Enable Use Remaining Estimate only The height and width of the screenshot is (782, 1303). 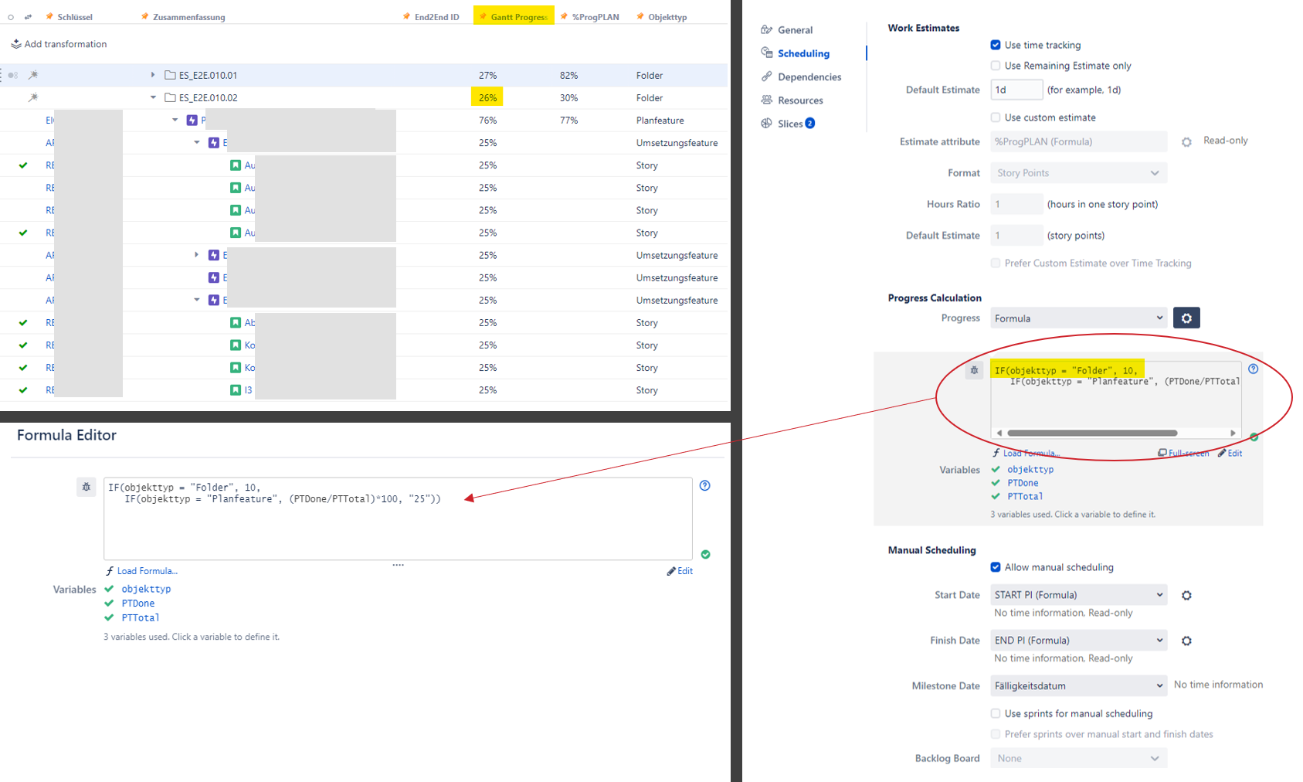tap(996, 66)
